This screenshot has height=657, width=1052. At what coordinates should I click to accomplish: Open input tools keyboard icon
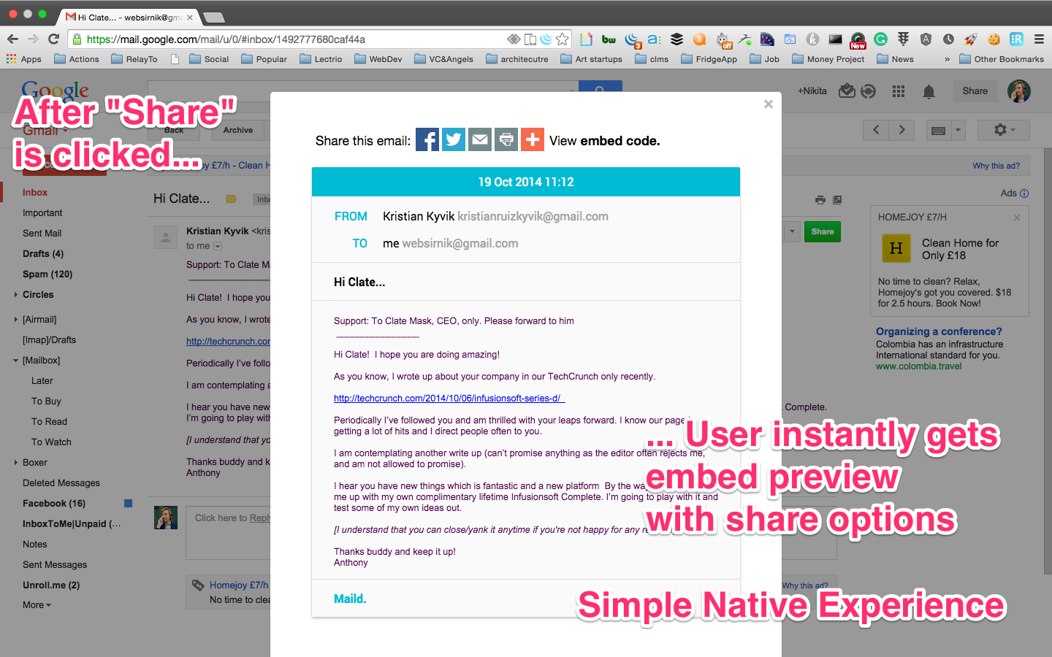pyautogui.click(x=939, y=130)
